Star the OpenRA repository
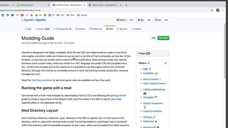 (x=141, y=20)
